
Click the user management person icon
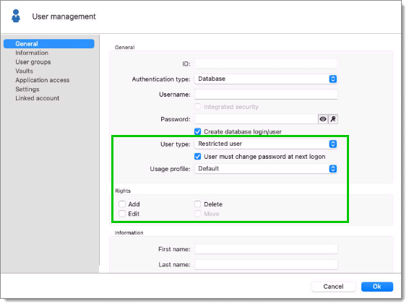point(16,16)
